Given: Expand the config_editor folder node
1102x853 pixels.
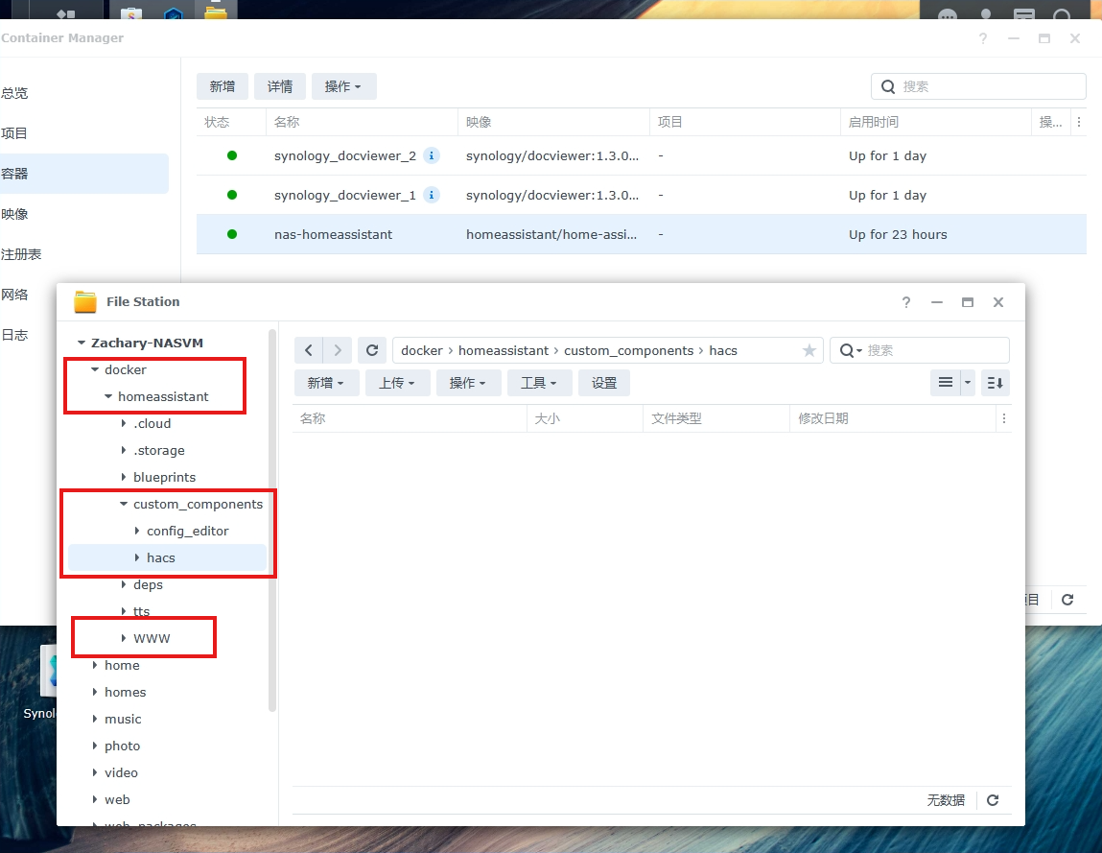Looking at the screenshot, I should coord(137,531).
